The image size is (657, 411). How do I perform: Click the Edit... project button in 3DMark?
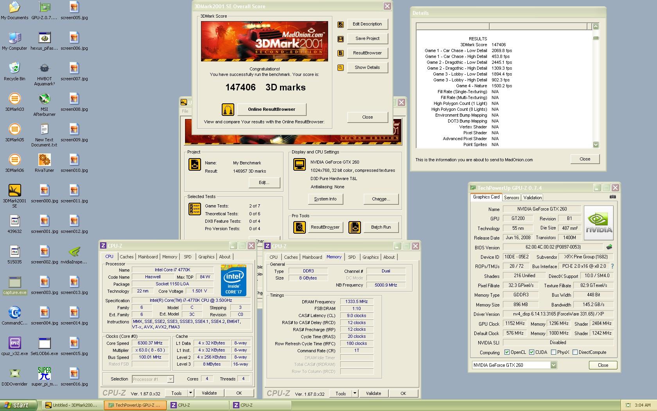pyautogui.click(x=264, y=182)
